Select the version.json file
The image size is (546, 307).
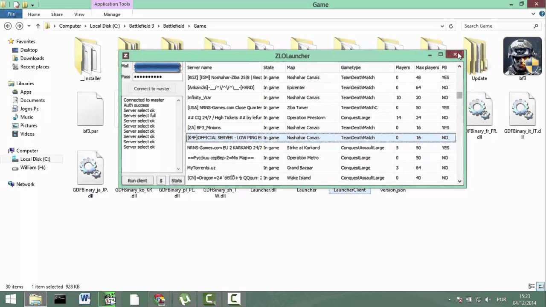(393, 190)
